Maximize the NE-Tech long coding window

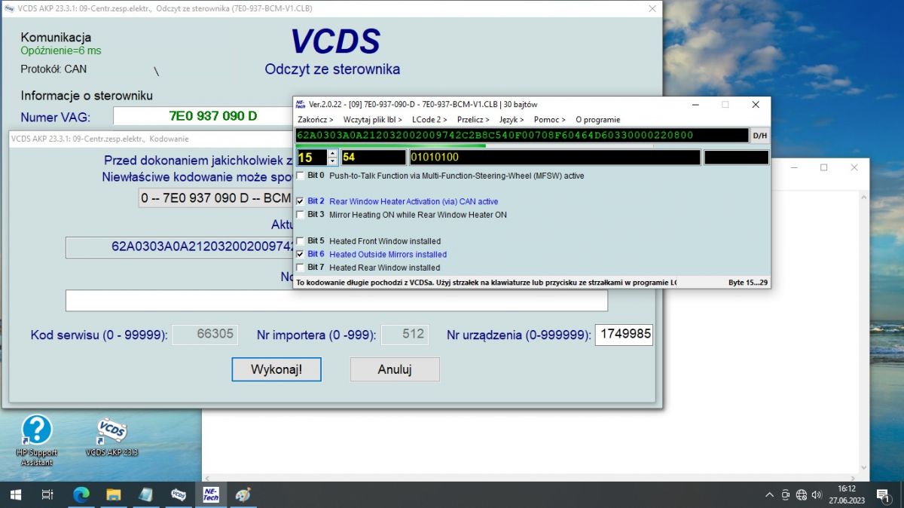pos(725,105)
